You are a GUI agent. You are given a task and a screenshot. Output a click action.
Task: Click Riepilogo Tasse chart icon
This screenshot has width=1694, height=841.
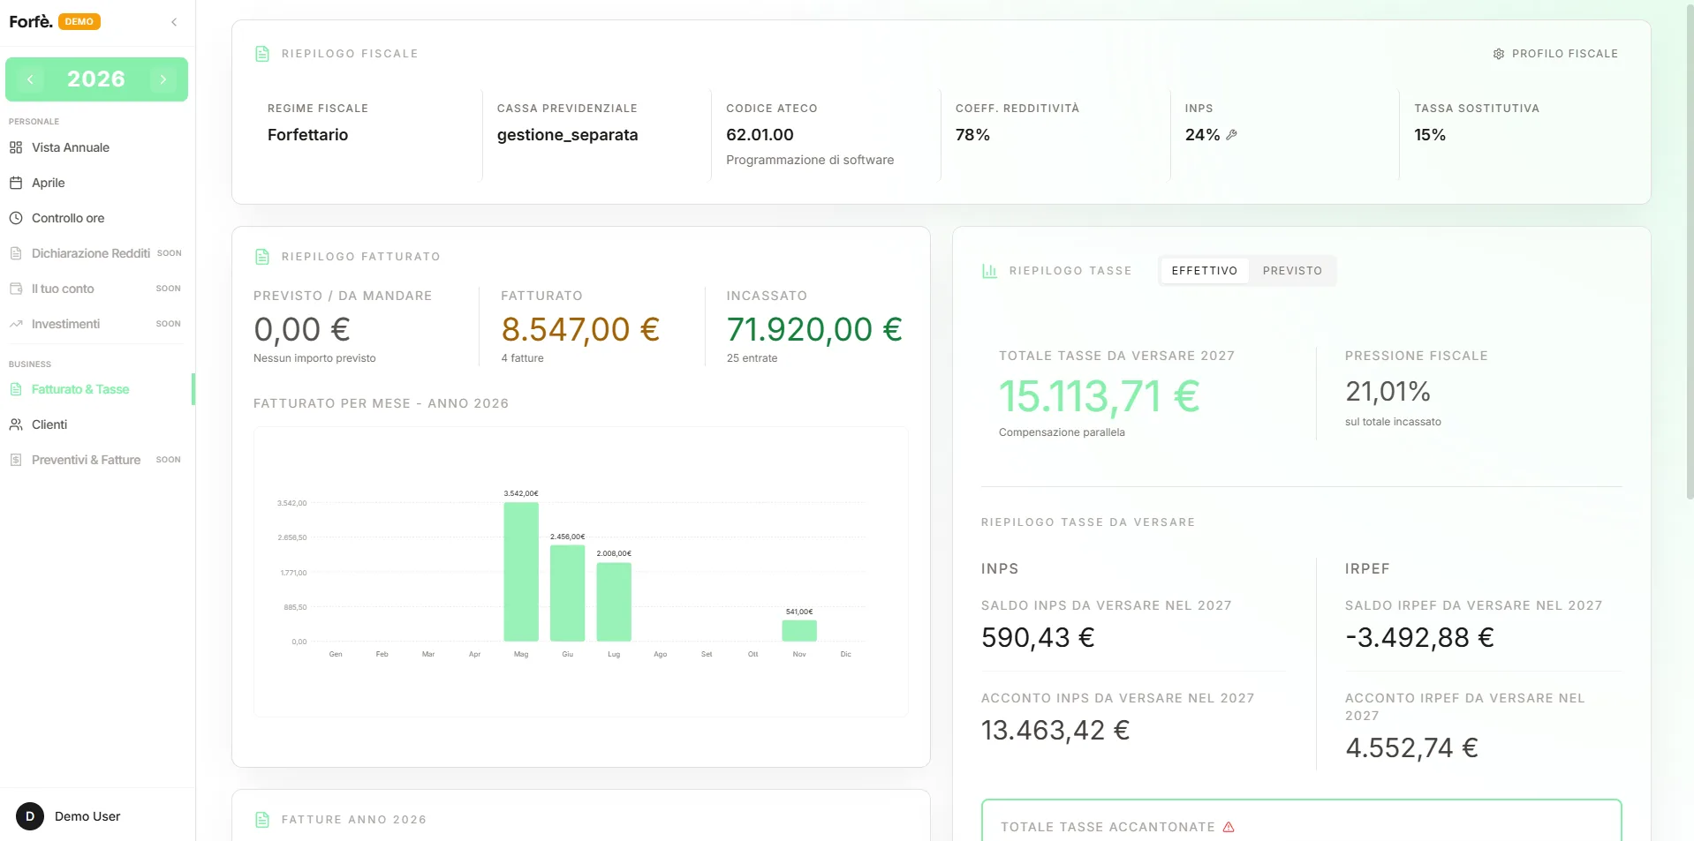tap(990, 271)
